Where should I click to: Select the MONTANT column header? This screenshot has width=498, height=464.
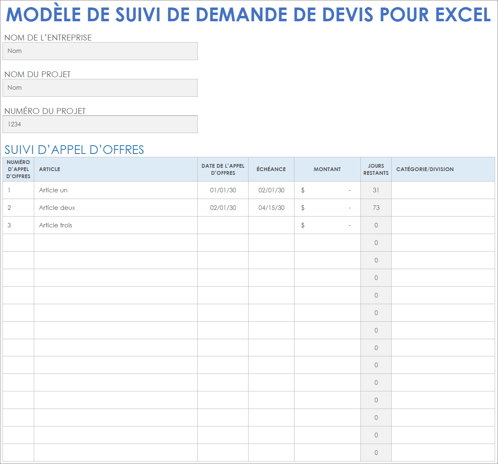(x=327, y=169)
